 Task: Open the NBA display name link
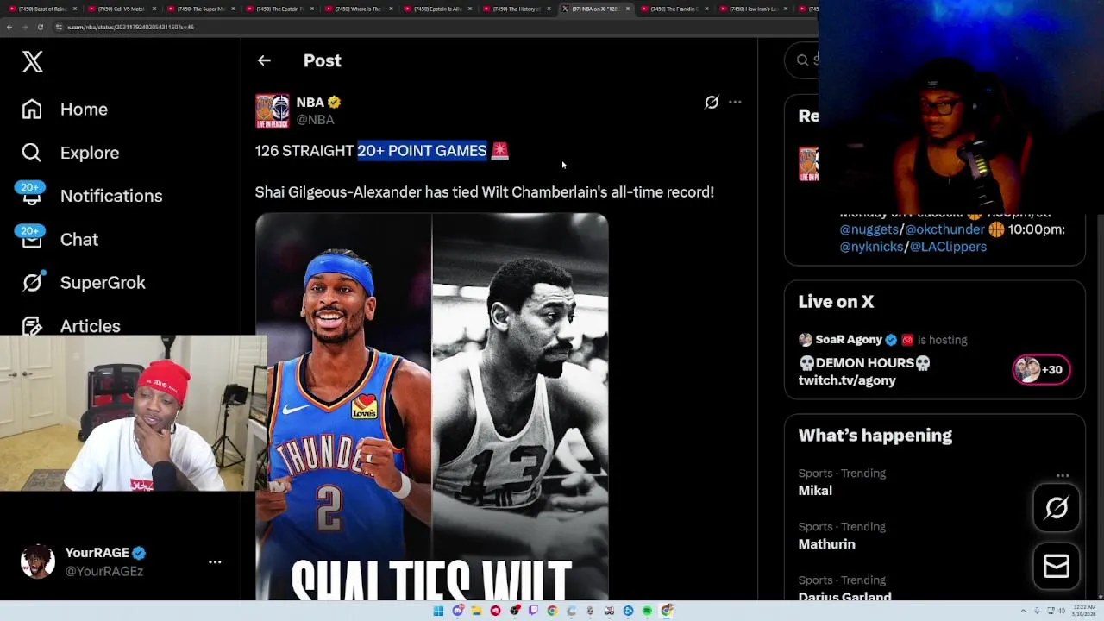click(310, 102)
